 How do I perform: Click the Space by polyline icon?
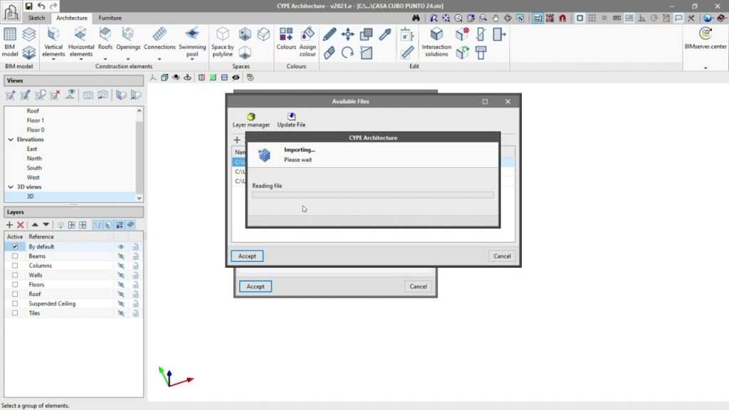coord(223,41)
